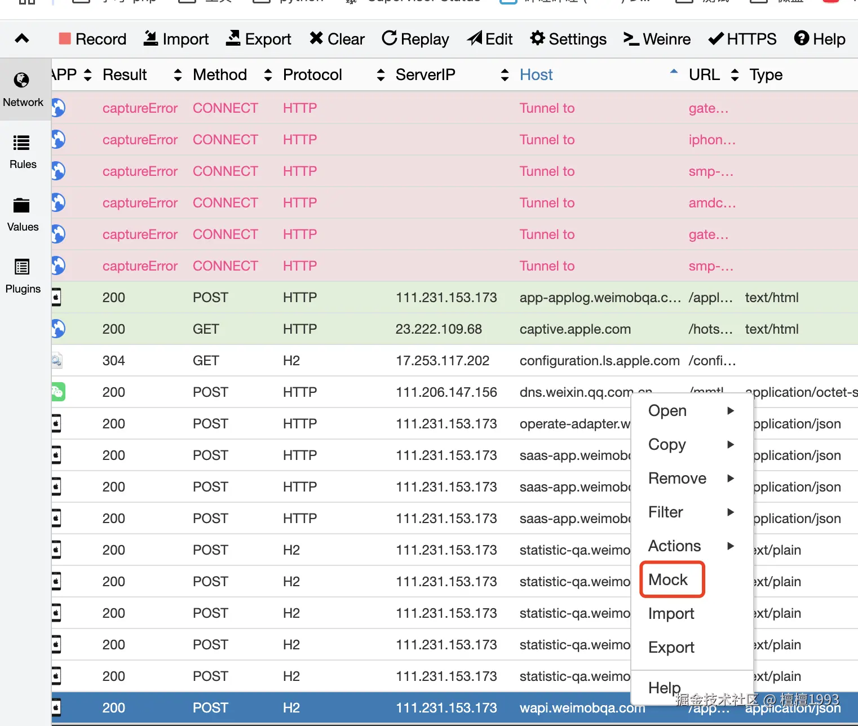This screenshot has width=858, height=726.
Task: Select the wapi.weimobqa.com highlighted row
Action: point(454,707)
